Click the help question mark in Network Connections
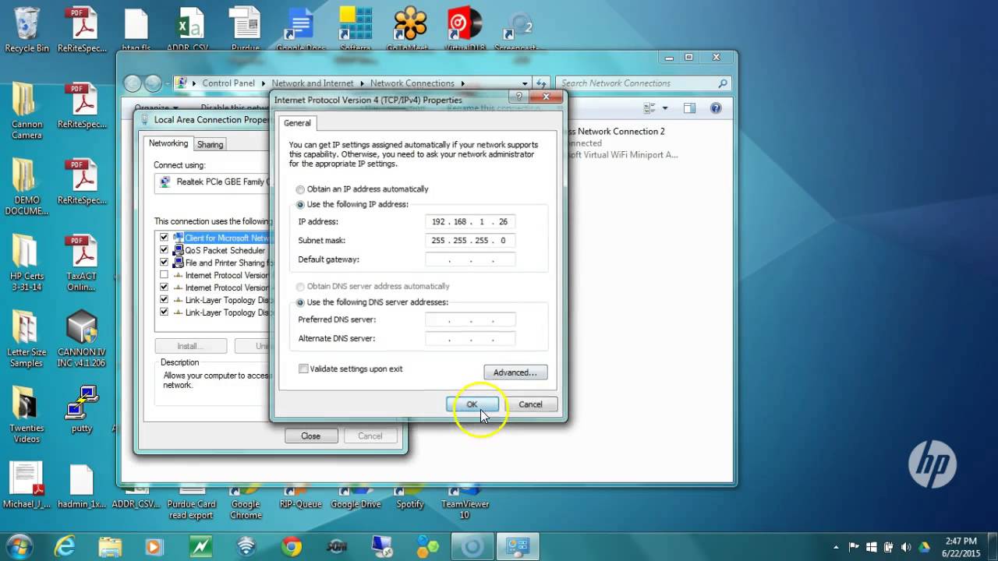This screenshot has height=561, width=998. click(x=716, y=108)
